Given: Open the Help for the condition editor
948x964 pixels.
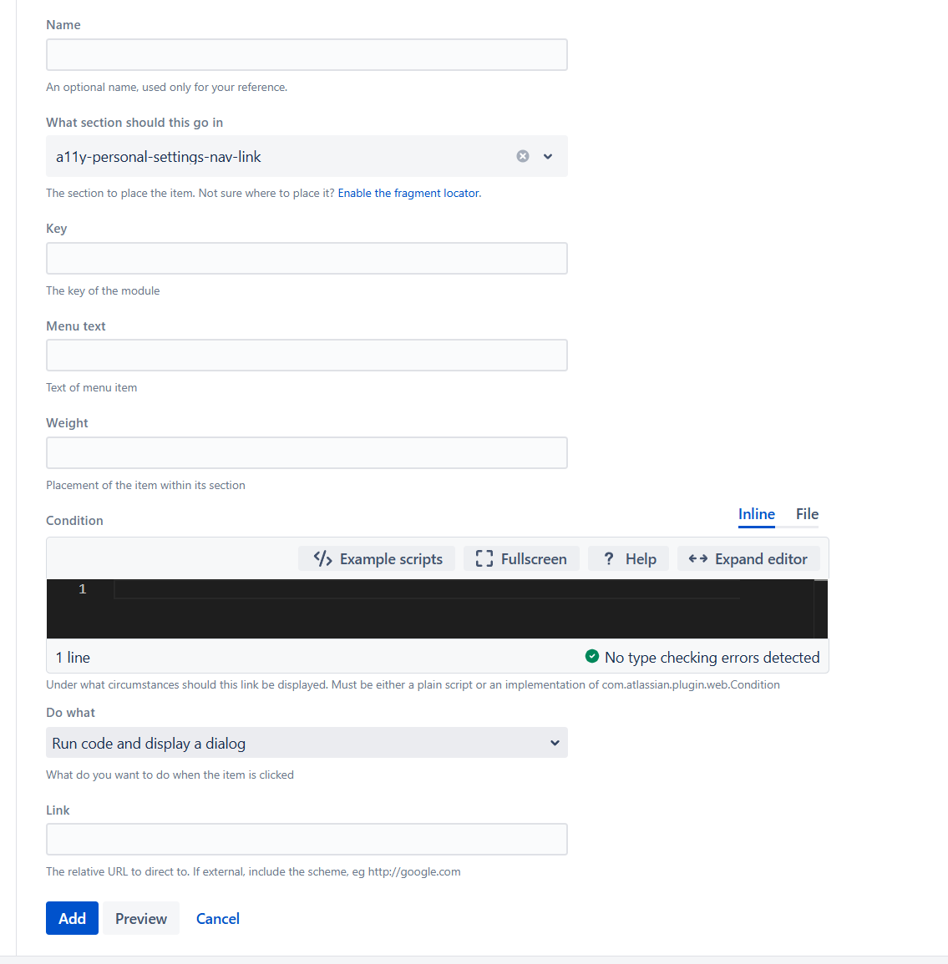Looking at the screenshot, I should pyautogui.click(x=629, y=559).
